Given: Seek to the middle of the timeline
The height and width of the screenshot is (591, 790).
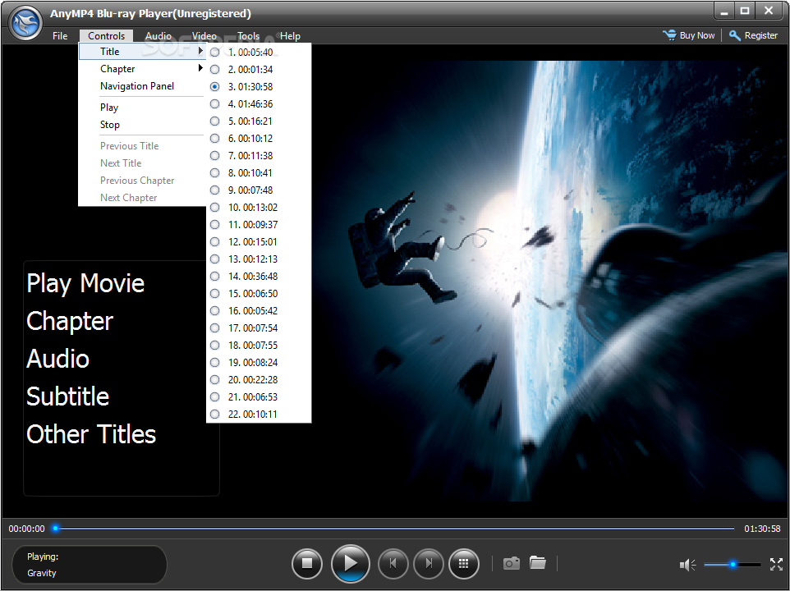Looking at the screenshot, I should pyautogui.click(x=394, y=529).
